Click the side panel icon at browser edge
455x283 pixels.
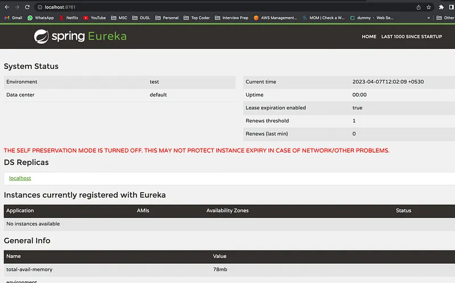(452, 7)
